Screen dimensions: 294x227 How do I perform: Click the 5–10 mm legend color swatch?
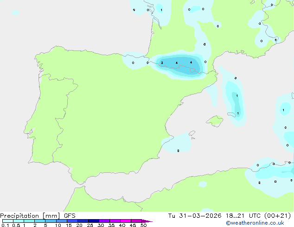[x=51, y=221]
